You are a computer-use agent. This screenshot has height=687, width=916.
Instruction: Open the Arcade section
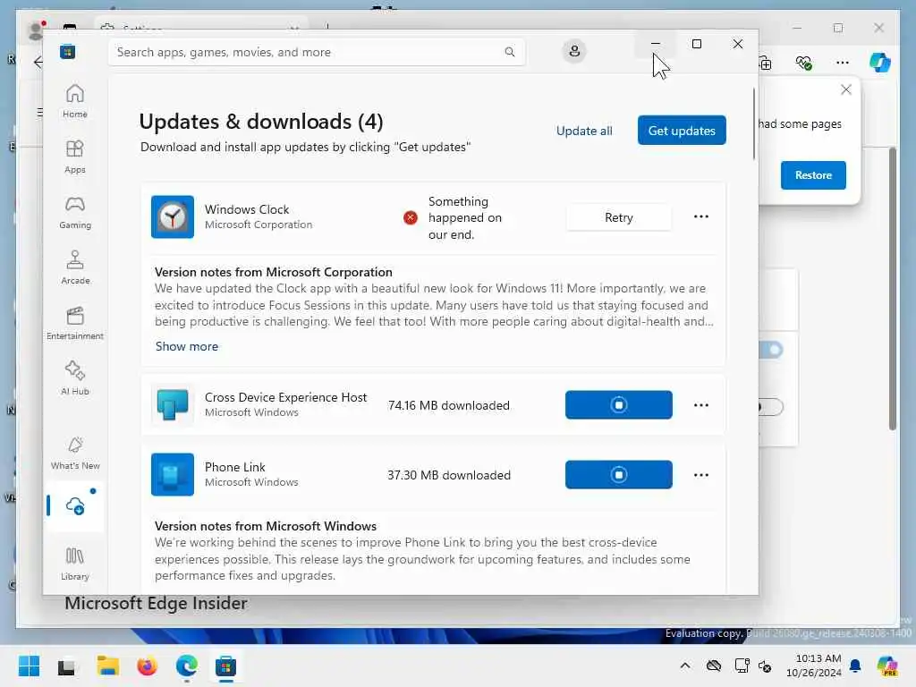pos(75,267)
